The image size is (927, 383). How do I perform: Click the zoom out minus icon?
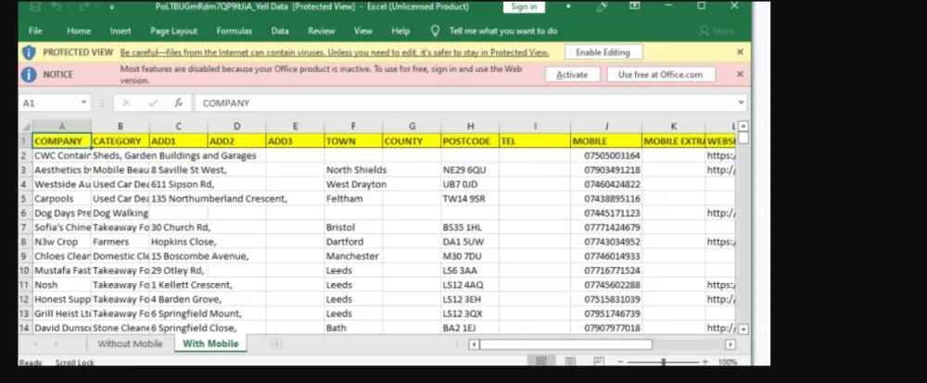tap(621, 362)
